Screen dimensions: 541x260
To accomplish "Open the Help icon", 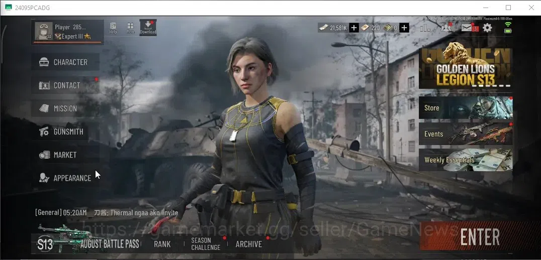I will pos(113,28).
